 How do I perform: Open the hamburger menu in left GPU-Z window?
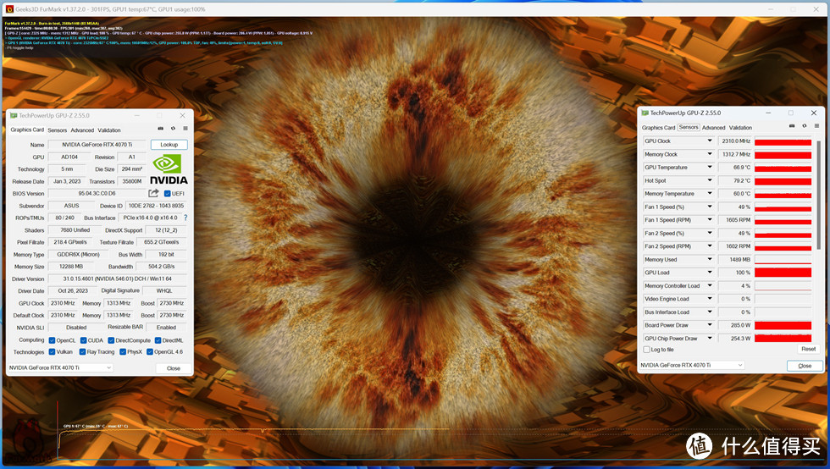(185, 129)
